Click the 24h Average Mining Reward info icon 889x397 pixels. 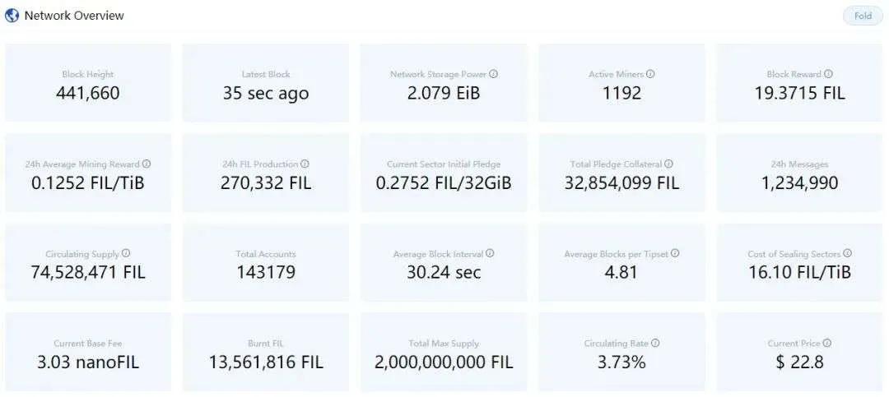(147, 164)
